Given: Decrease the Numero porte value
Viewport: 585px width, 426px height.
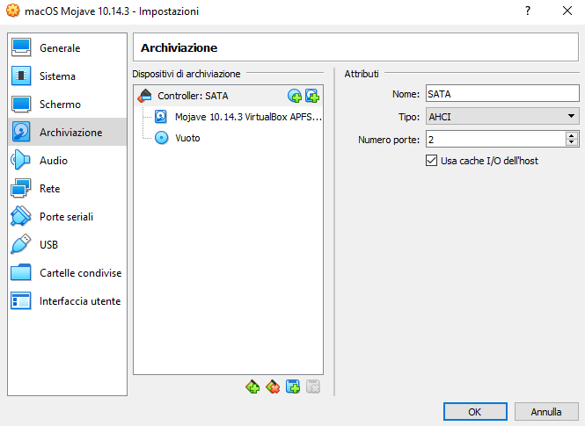Looking at the screenshot, I should (x=572, y=143).
